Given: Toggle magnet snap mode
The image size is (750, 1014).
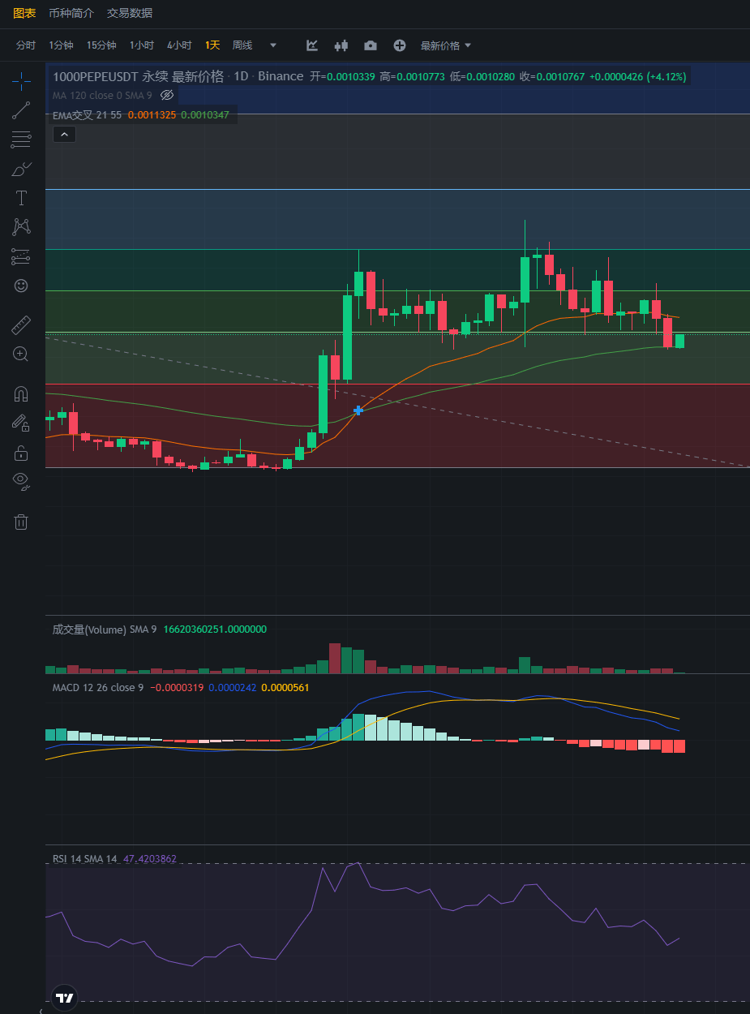Looking at the screenshot, I should pos(21,394).
